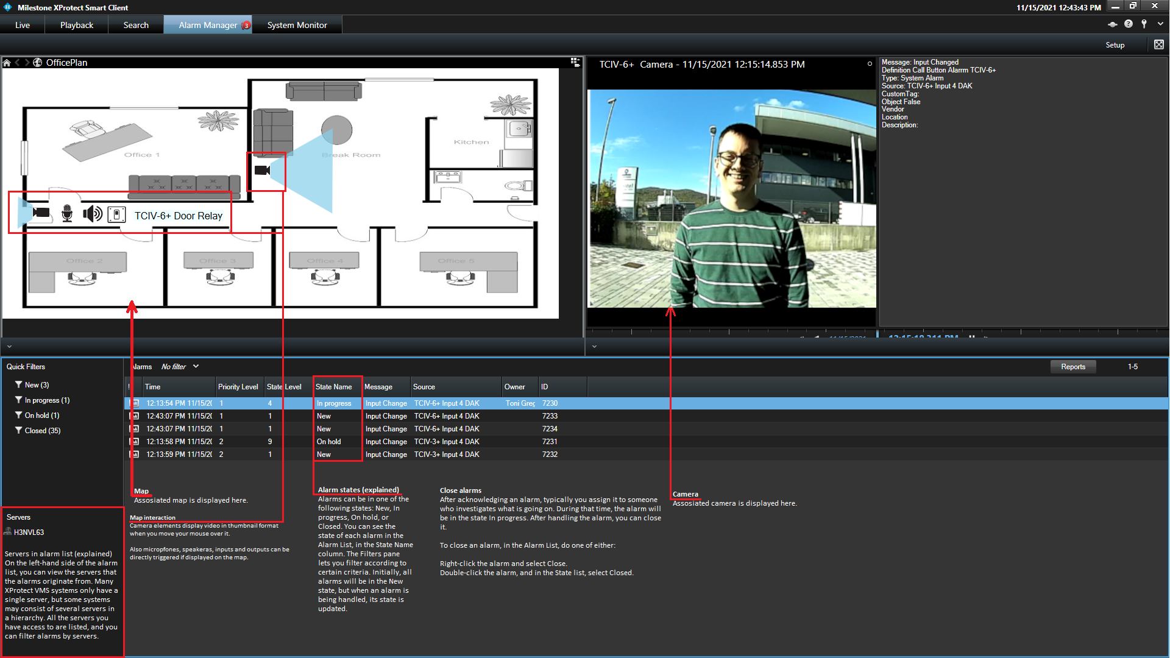Image resolution: width=1170 pixels, height=658 pixels.
Task: Toggle full screen mode icon
Action: [1158, 44]
